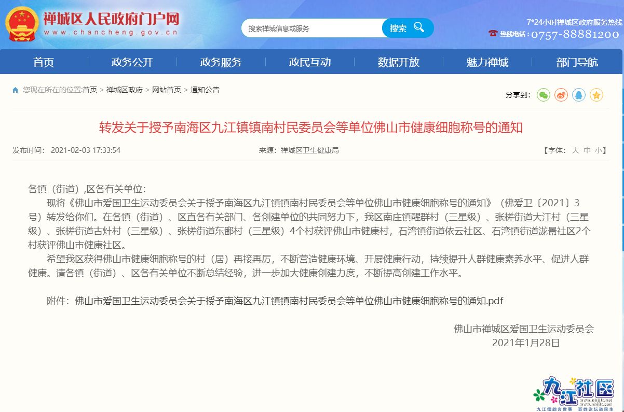Viewport: 624px width, 412px height.
Task: Open the 政务公开 navigation menu
Action: click(x=132, y=62)
